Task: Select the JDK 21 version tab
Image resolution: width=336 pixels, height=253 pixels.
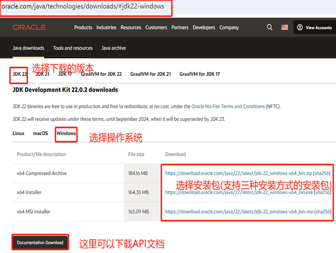Action: 43,74
